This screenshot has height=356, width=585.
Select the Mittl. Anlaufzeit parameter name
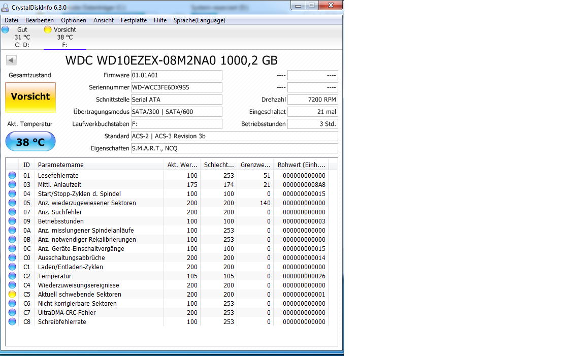pyautogui.click(x=59, y=184)
